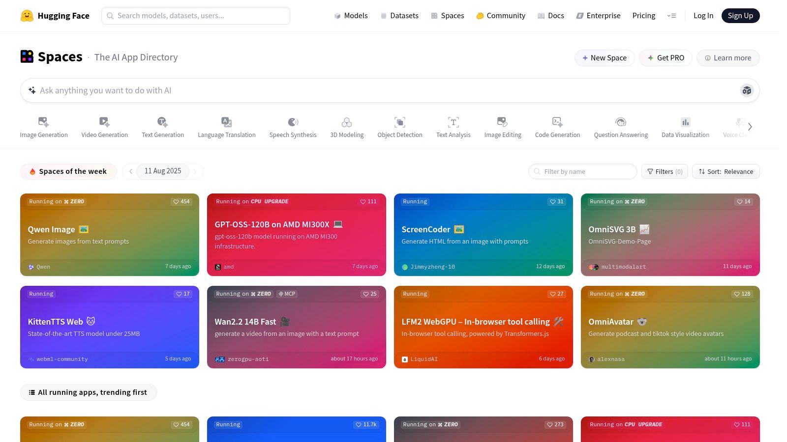Click the amd author link

coord(224,267)
